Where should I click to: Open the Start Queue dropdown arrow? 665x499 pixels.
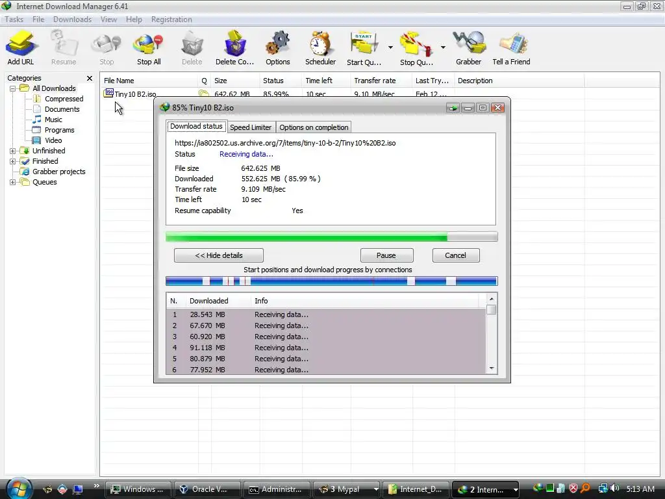390,47
